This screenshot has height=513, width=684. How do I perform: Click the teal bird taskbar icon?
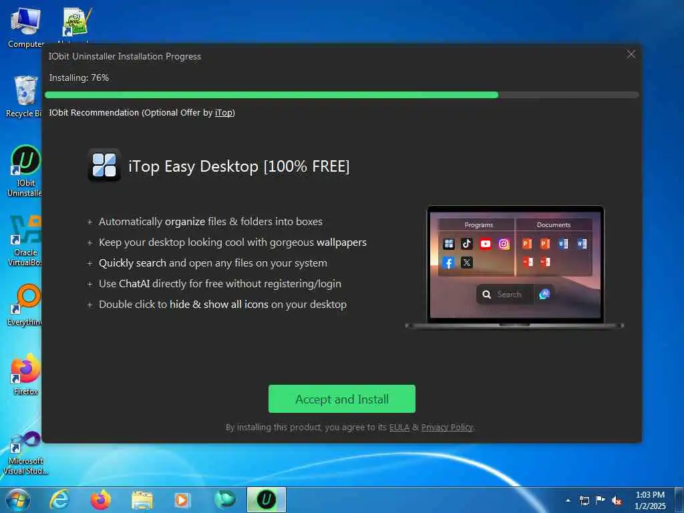[224, 500]
